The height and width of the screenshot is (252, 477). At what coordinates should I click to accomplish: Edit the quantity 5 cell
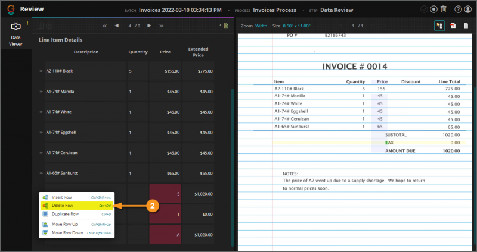click(138, 71)
